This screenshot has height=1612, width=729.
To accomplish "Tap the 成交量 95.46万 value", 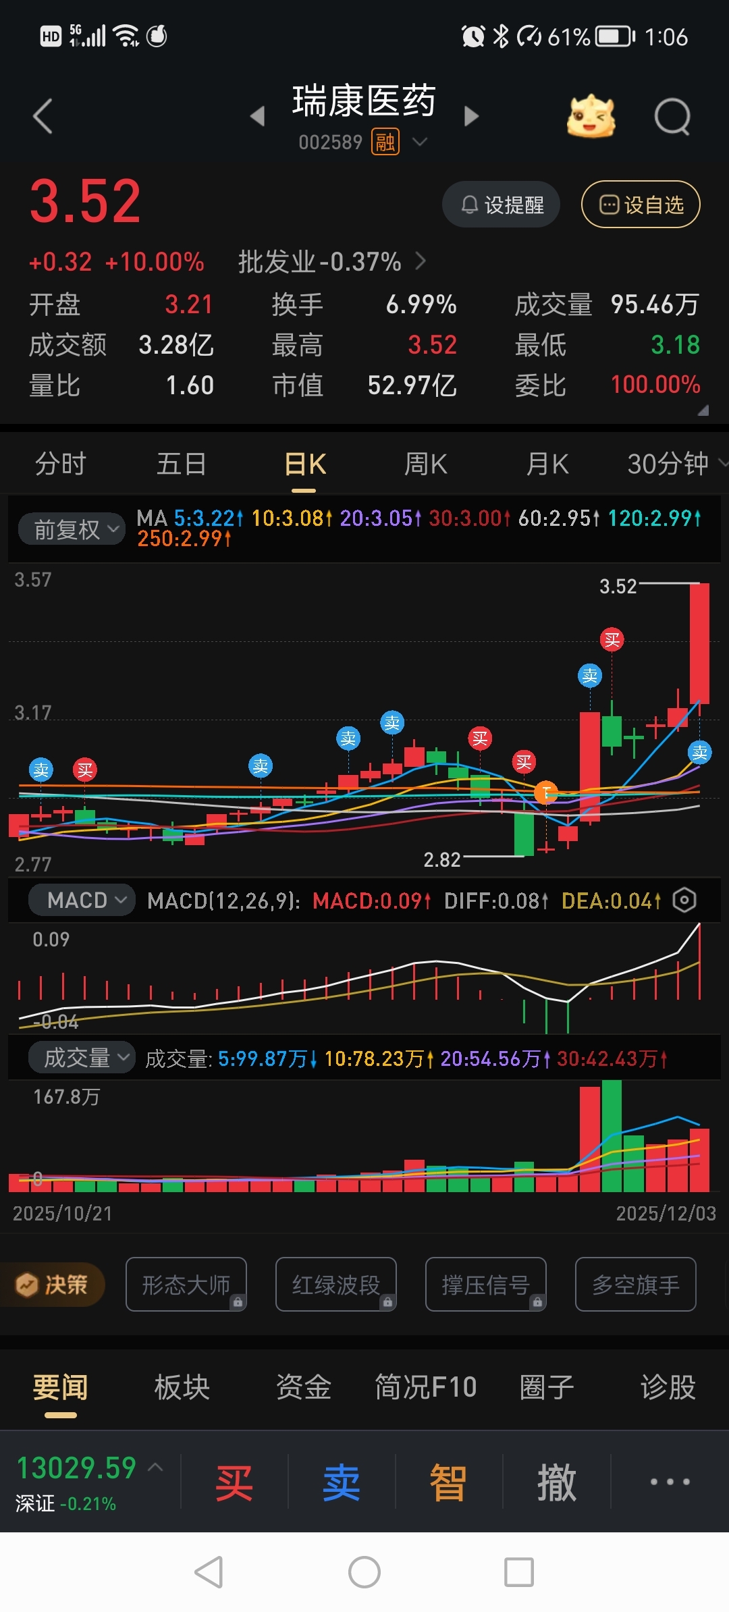I will coord(655,304).
